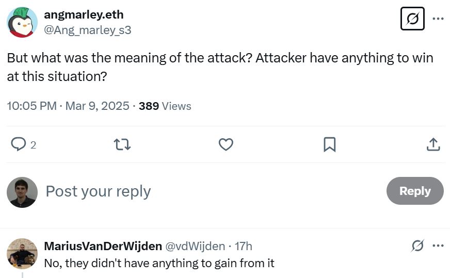The width and height of the screenshot is (450, 278).
Task: Click the Grok icon on MariusVanDerWijden's reply
Action: pos(417,246)
